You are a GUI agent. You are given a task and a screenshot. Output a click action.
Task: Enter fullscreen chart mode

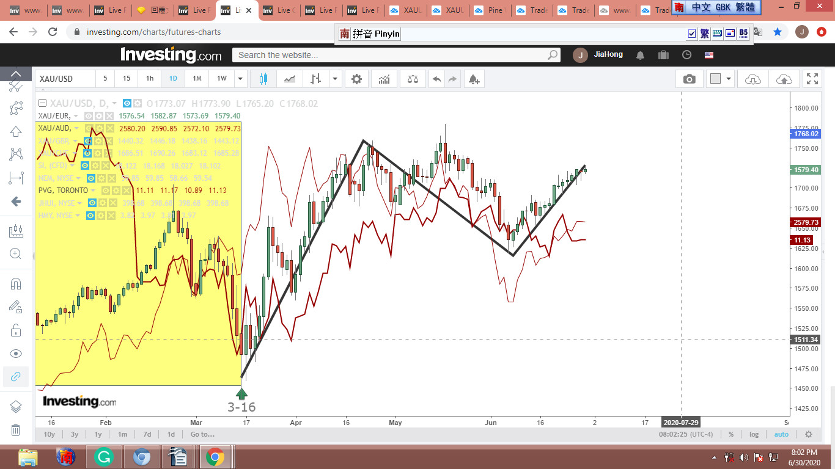pos(812,79)
